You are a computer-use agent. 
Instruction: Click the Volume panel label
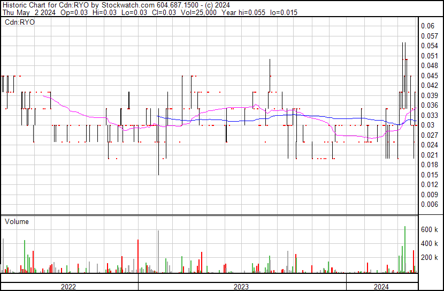[17, 222]
